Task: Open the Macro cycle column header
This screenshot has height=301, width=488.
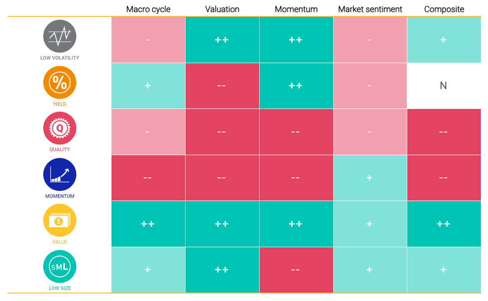Action: click(148, 9)
